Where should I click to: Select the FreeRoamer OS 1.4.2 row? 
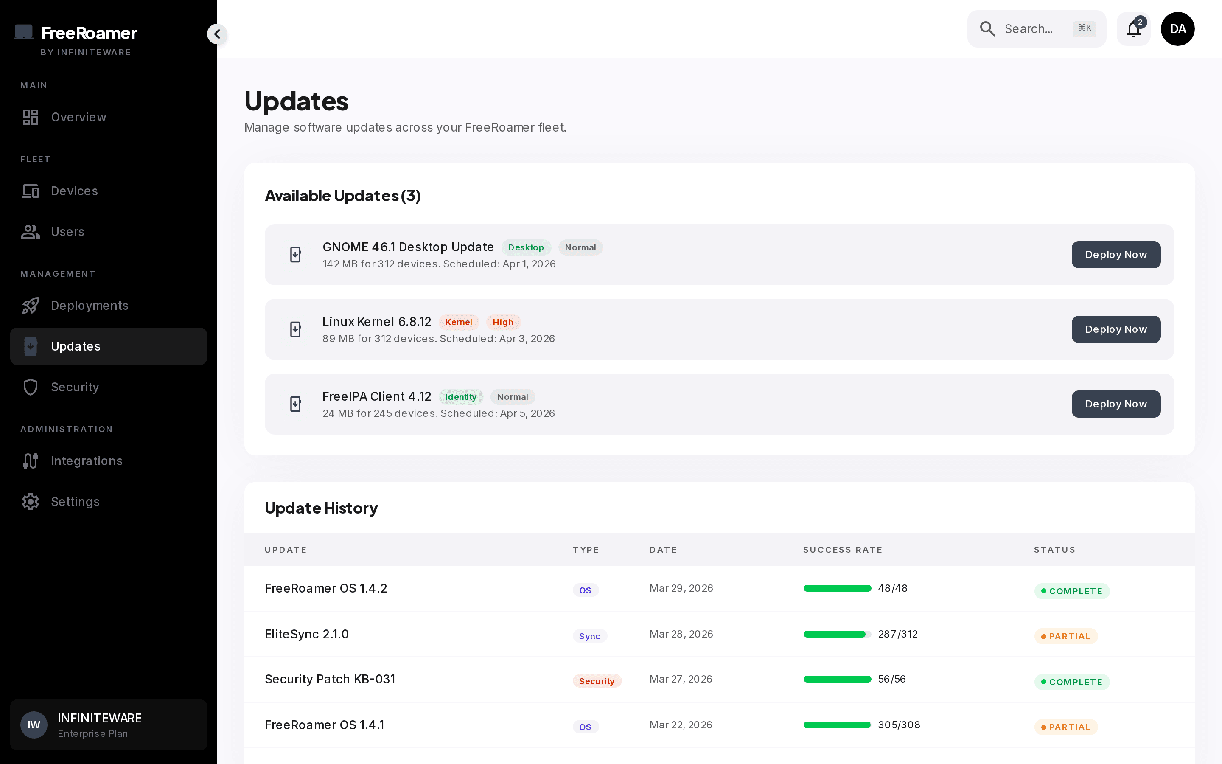(719, 589)
